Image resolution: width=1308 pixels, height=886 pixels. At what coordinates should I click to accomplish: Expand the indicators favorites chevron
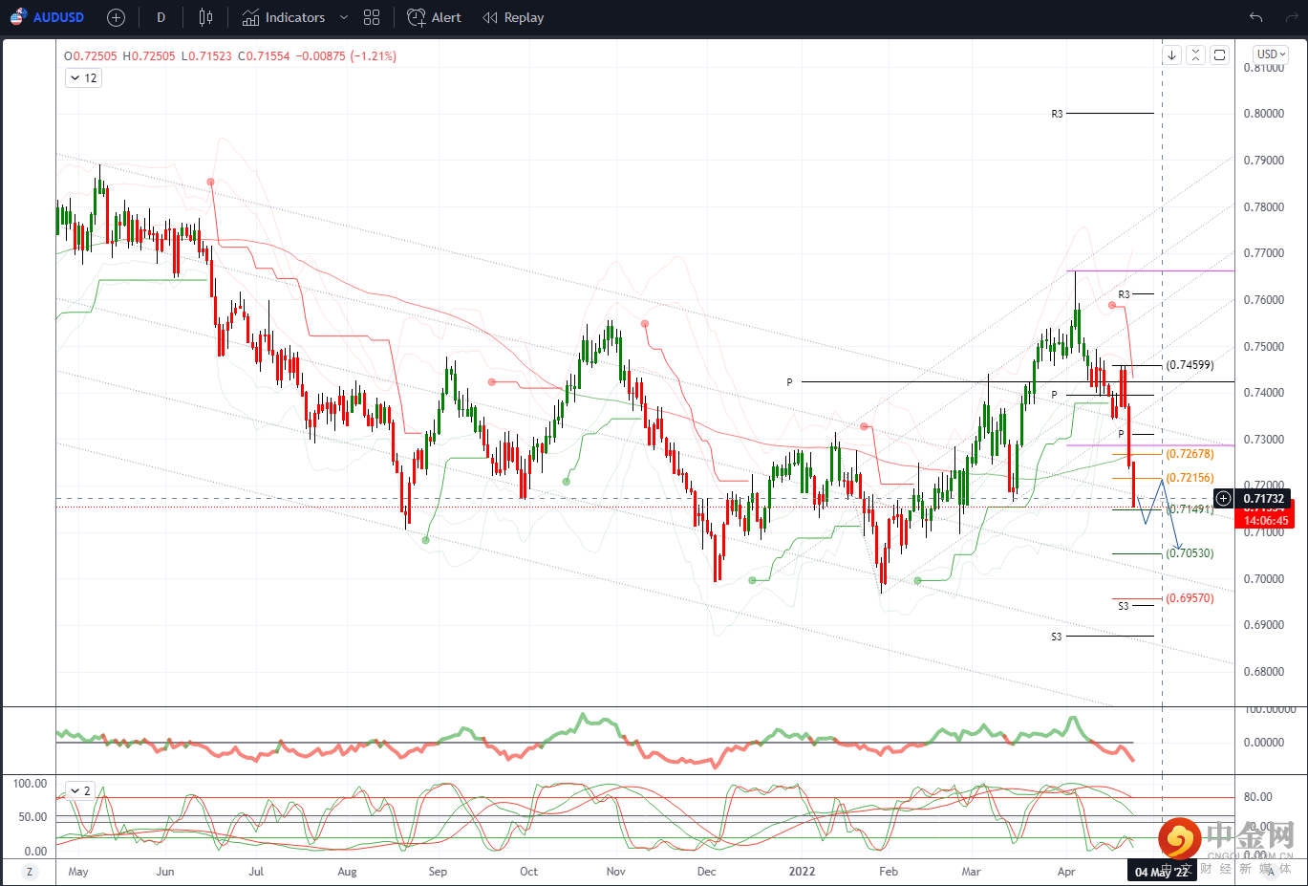tap(344, 17)
